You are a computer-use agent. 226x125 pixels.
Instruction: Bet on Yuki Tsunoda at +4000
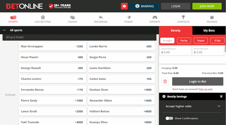coord(53,122)
